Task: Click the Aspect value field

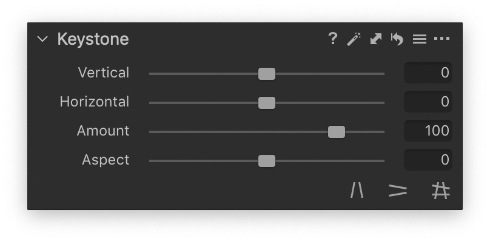Action: 428,160
